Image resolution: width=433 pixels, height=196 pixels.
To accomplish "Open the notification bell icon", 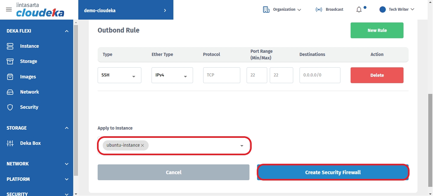I will click(x=359, y=9).
